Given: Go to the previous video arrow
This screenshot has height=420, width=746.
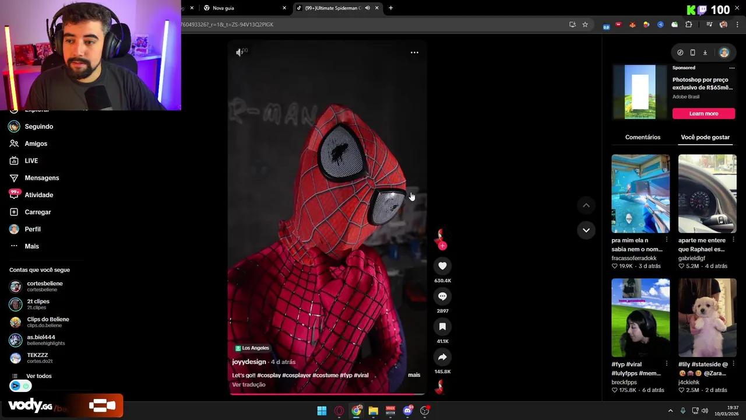Looking at the screenshot, I should click(586, 205).
